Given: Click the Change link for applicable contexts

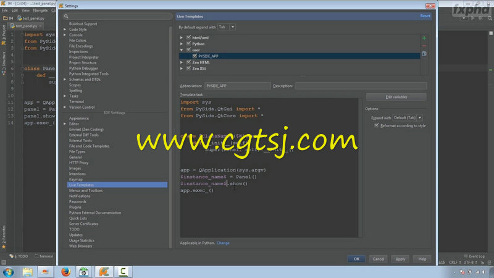Looking at the screenshot, I should [223, 243].
